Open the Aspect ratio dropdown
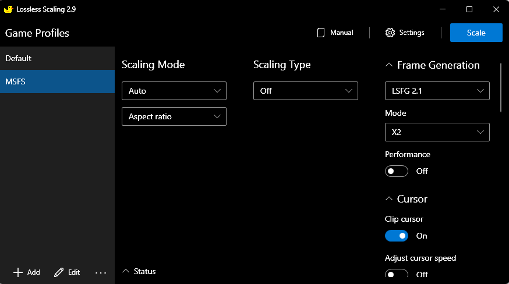509x284 pixels. 174,116
